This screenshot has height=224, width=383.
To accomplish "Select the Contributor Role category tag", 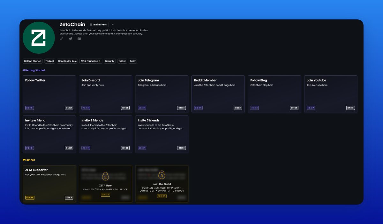I will [67, 61].
